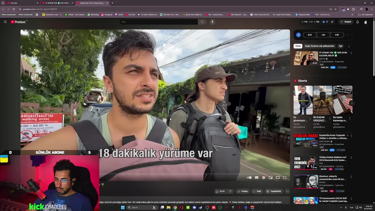Open the YouTube hamburger guide menu
Viewport: 375px width, 211px height.
(5, 22)
